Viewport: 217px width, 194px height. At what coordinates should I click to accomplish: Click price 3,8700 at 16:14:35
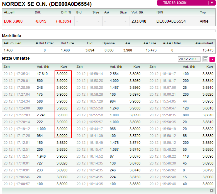point(135,163)
